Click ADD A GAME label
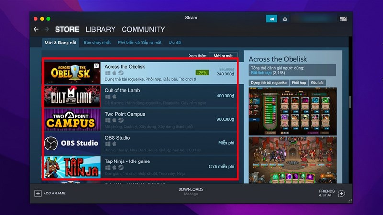This screenshot has height=215, width=383. (x=55, y=193)
